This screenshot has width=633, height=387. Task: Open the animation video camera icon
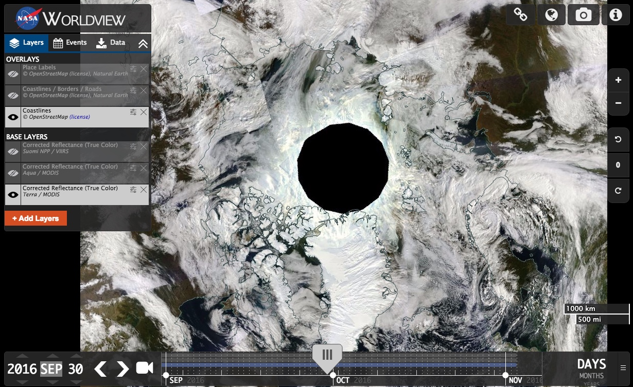coord(145,368)
